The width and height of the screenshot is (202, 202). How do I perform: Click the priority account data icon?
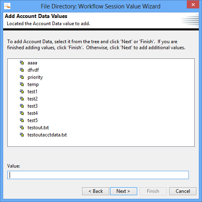[22, 77]
